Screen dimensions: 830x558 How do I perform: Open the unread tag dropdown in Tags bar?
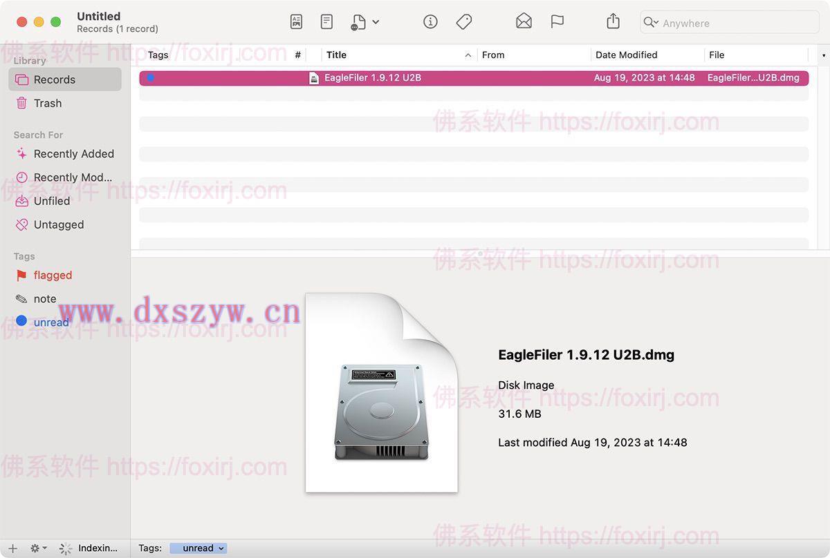click(199, 548)
